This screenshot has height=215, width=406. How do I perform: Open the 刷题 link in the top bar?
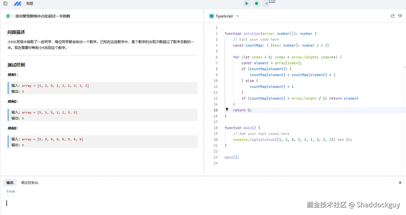[x=30, y=3]
